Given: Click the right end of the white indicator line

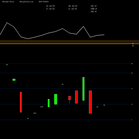Looking at the screenshot, I should [x=104, y=35].
